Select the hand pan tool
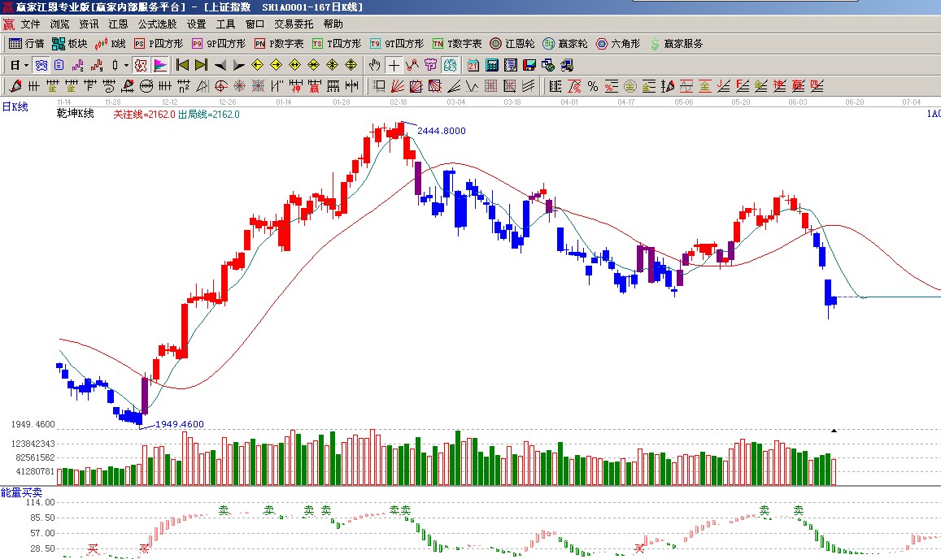The width and height of the screenshot is (941, 559). tap(374, 65)
